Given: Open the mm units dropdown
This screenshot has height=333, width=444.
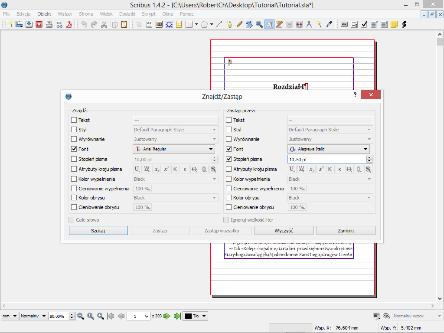Looking at the screenshot, I should click(10, 316).
